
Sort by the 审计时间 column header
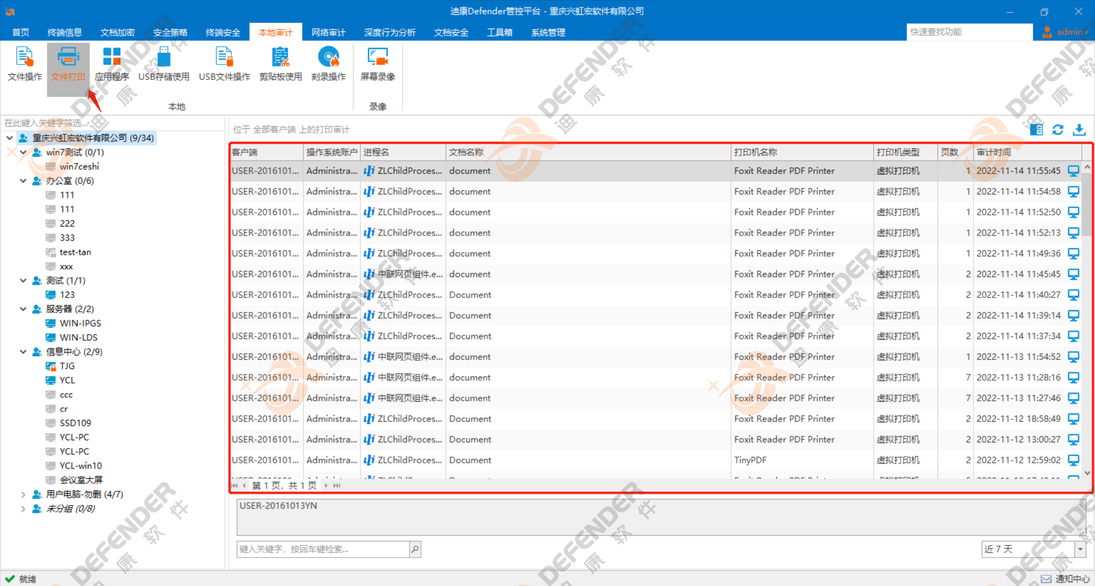tap(1027, 152)
